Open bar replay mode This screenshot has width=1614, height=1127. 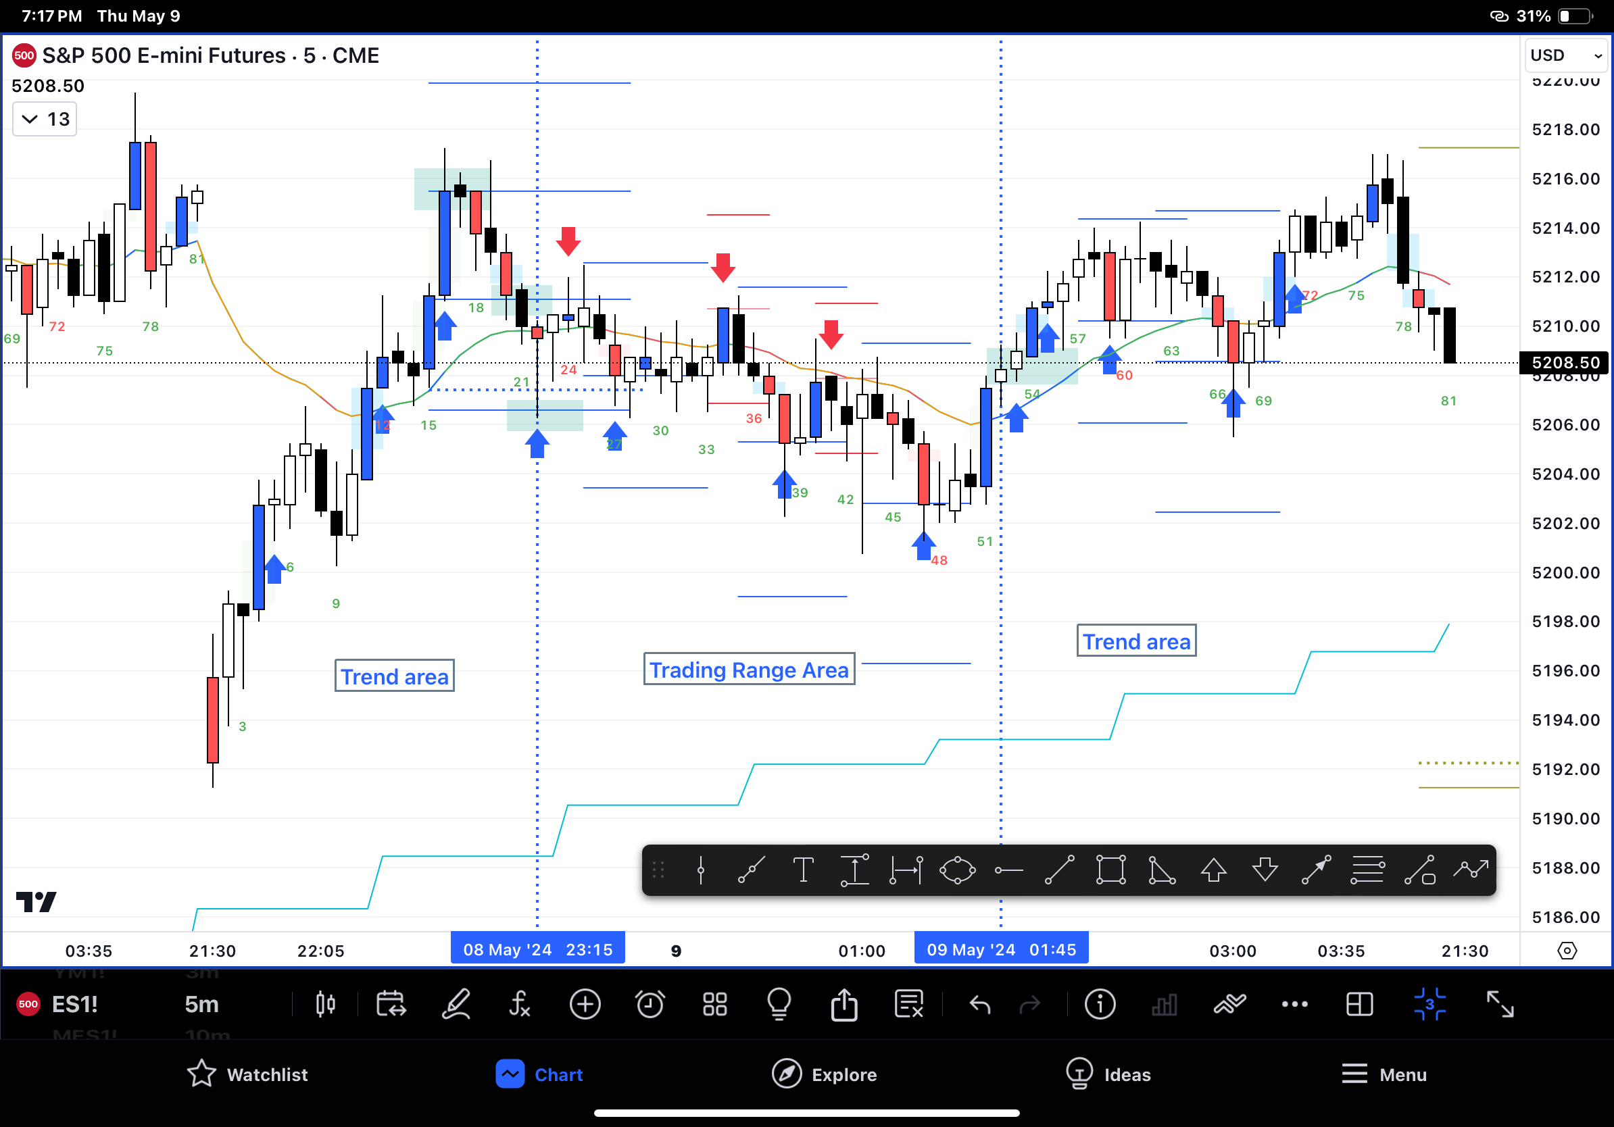(x=391, y=1004)
